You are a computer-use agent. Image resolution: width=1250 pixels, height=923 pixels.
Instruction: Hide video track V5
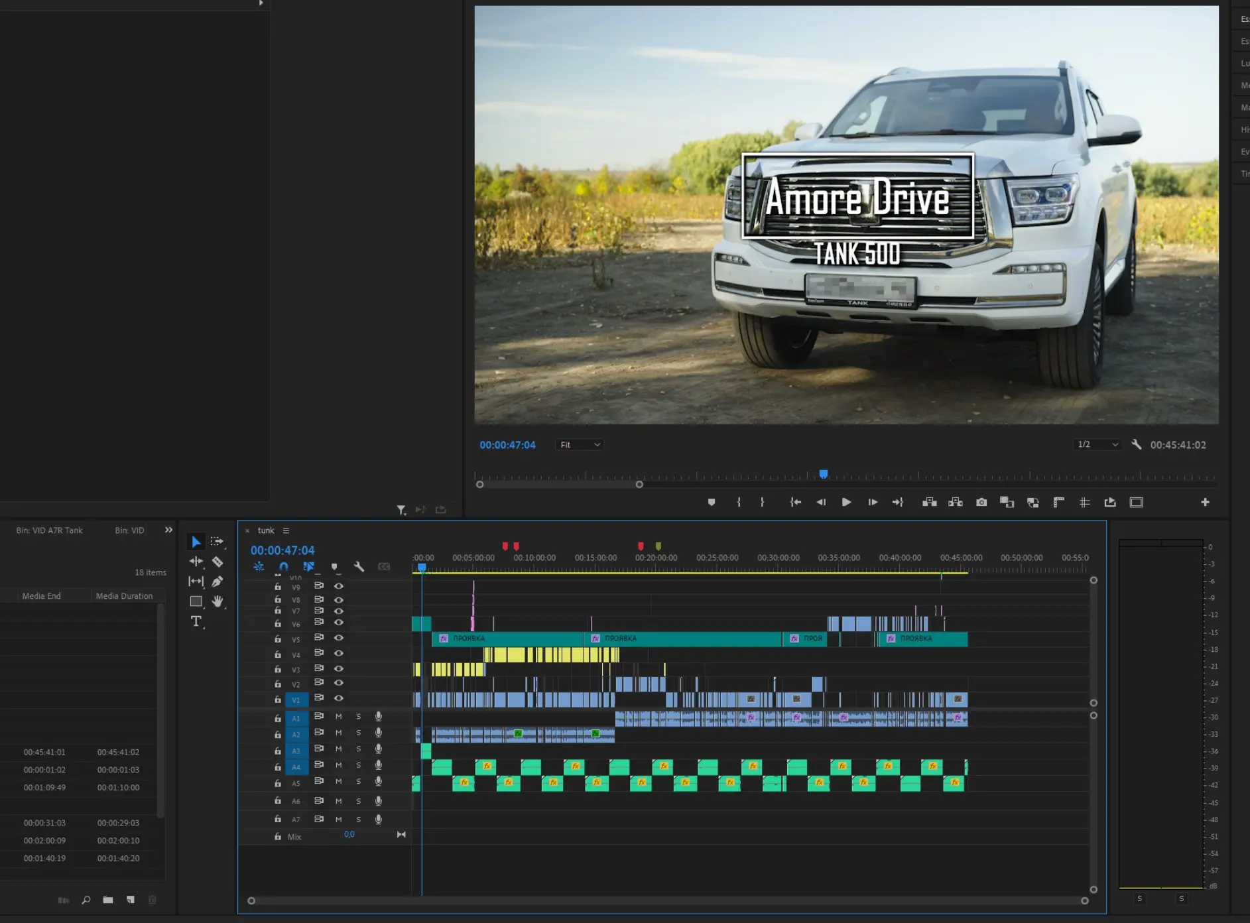[x=338, y=637]
